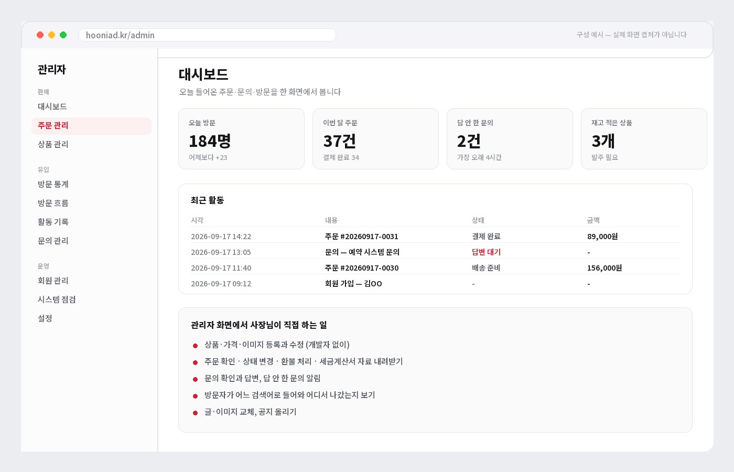The height and width of the screenshot is (472, 734).
Task: Click timestamp 2026-09-17 11:40
Action: (221, 268)
